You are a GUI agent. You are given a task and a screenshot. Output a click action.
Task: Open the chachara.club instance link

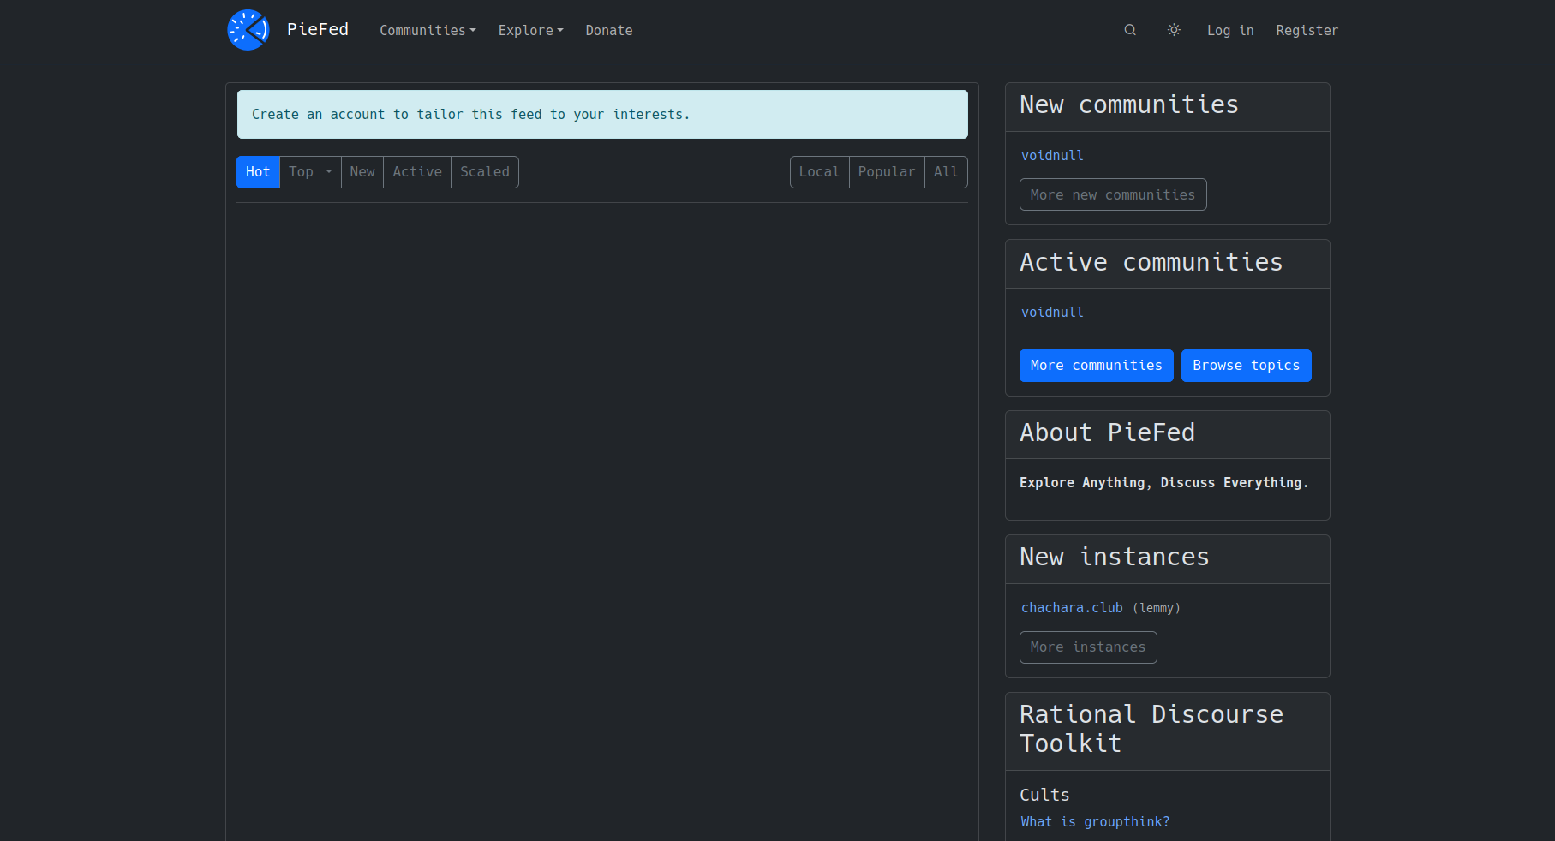pos(1072,608)
